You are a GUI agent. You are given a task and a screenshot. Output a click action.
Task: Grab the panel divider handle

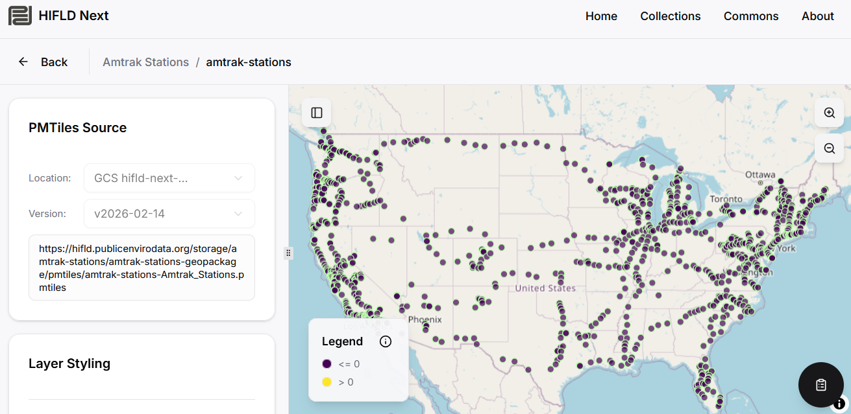click(x=288, y=253)
